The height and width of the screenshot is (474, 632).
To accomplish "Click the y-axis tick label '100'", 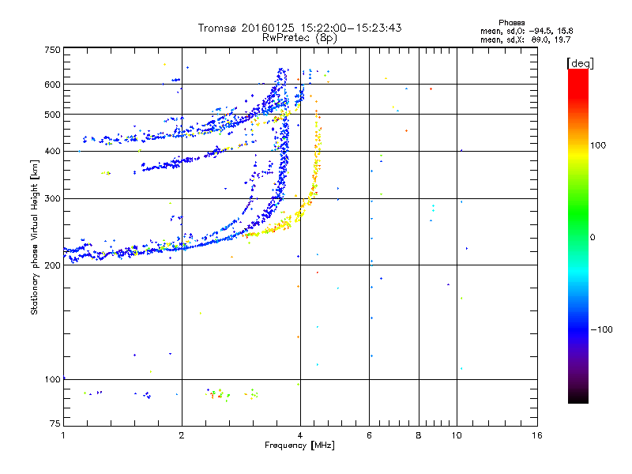I will 52,379.
